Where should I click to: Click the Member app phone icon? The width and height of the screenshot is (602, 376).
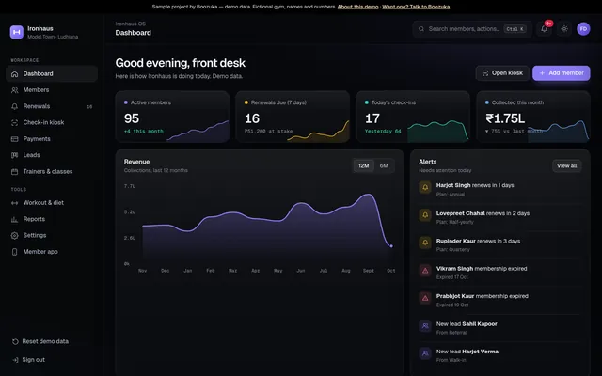point(15,252)
